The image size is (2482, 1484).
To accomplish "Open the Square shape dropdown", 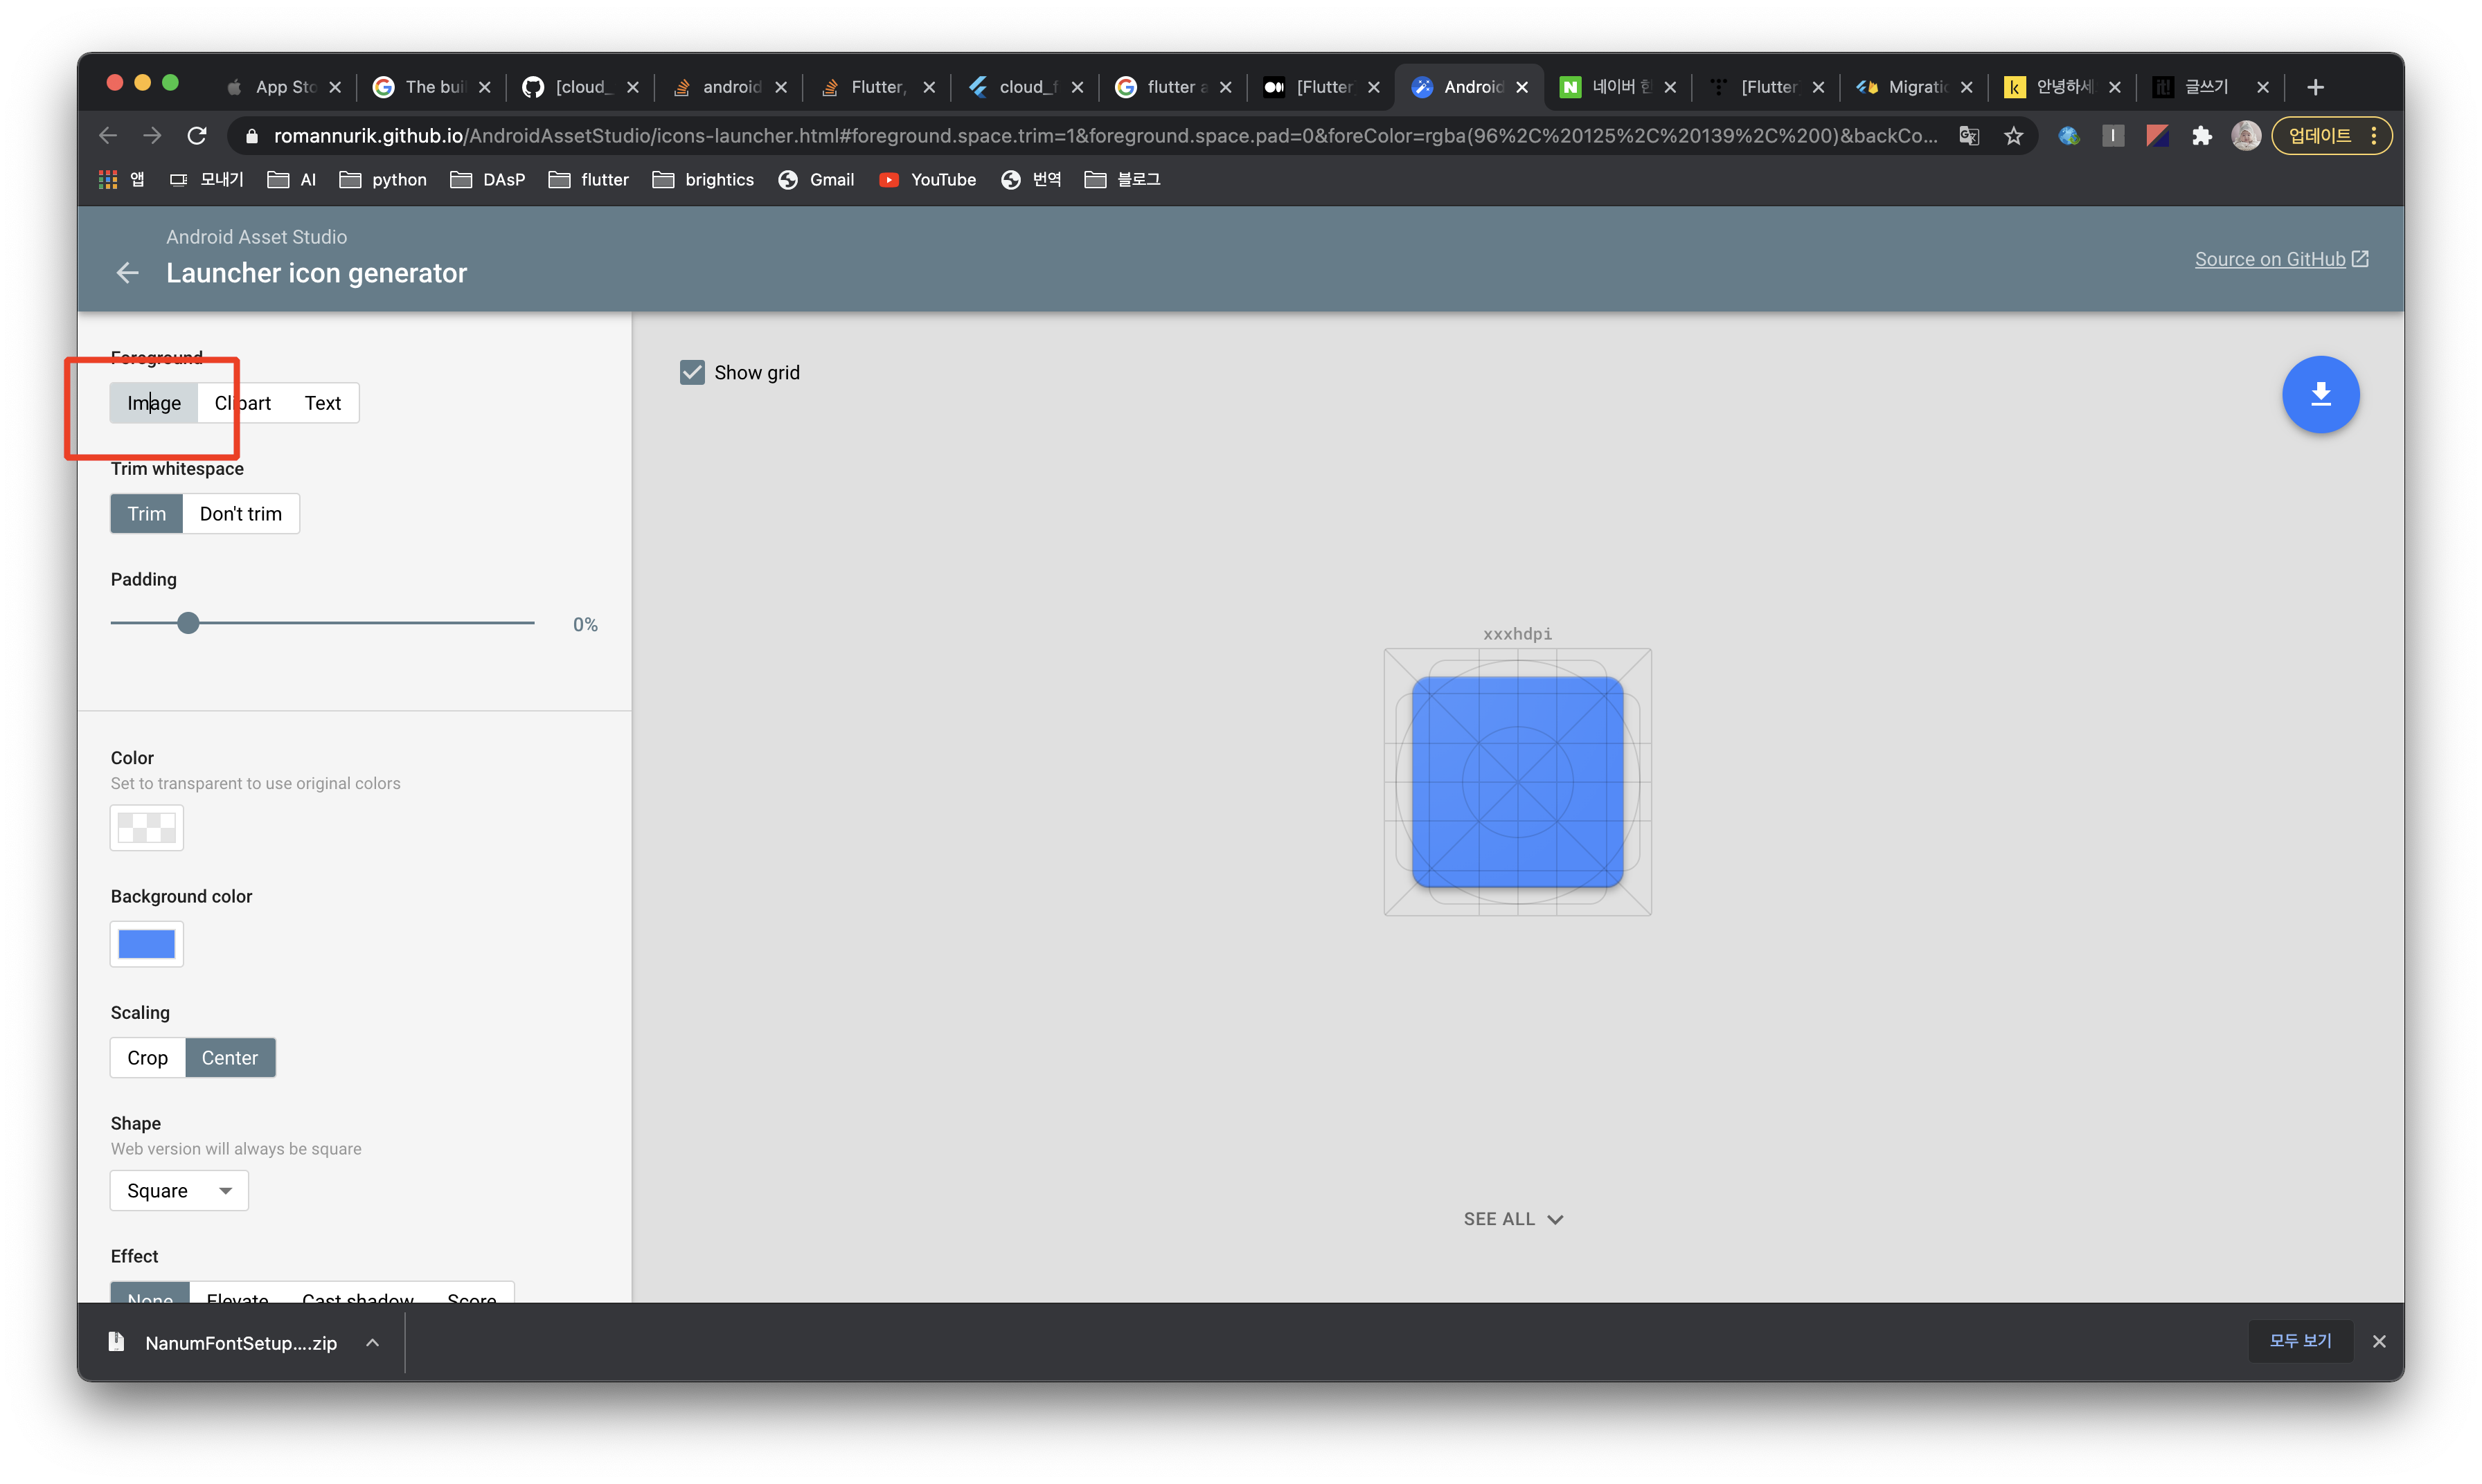I will tap(179, 1191).
